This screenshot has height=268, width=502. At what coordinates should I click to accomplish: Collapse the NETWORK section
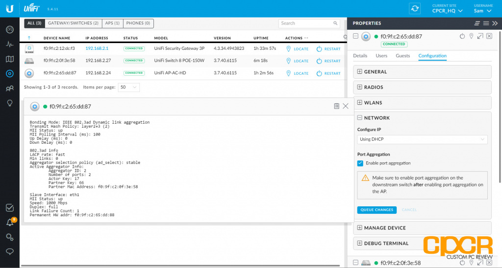pos(360,118)
